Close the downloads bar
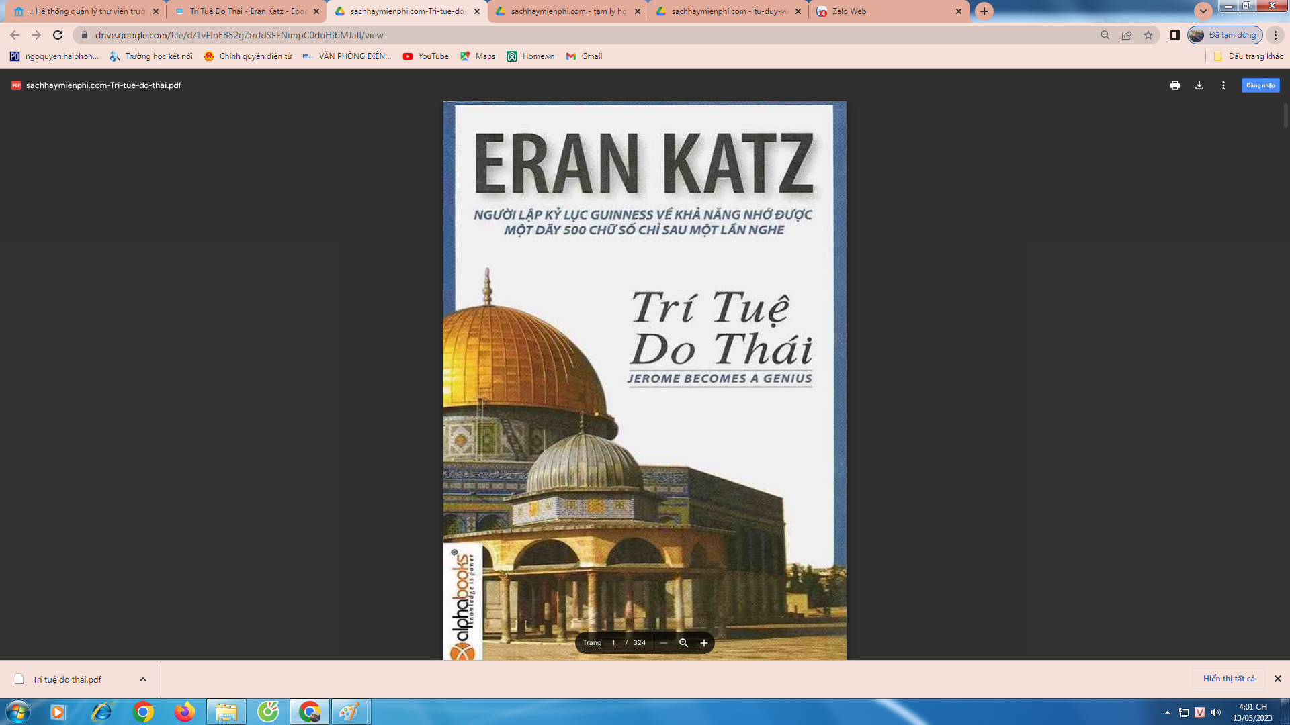The width and height of the screenshot is (1290, 725). [x=1277, y=679]
